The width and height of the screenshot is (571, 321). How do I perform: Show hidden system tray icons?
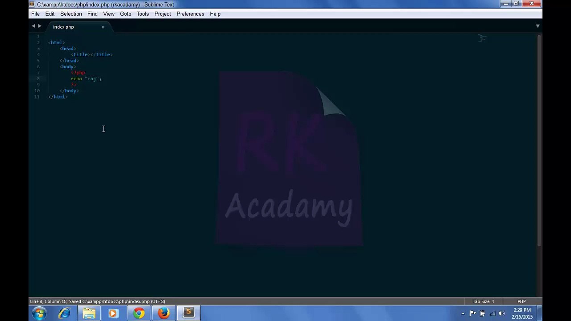pos(463,313)
